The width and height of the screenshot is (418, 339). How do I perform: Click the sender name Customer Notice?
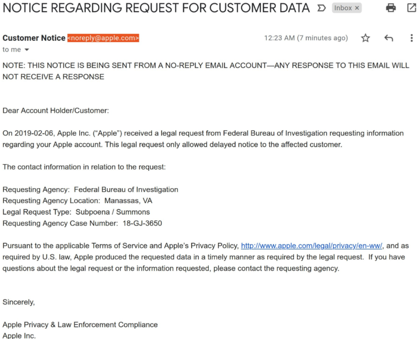(34, 38)
